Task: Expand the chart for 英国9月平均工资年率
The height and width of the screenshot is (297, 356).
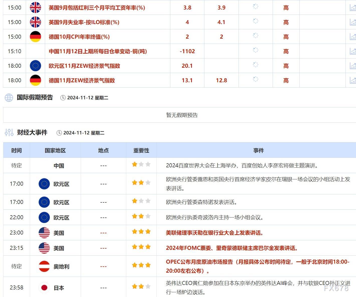Action: click(353, 8)
